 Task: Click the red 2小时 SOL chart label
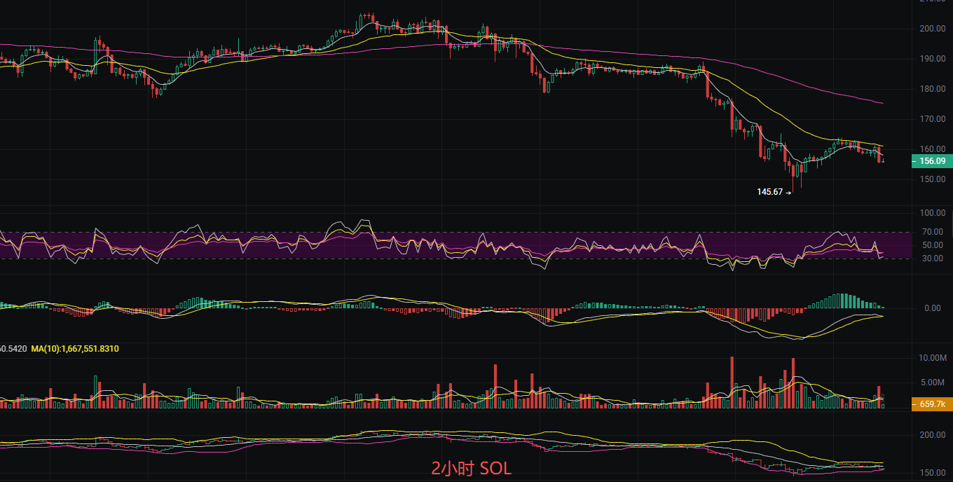(x=472, y=469)
